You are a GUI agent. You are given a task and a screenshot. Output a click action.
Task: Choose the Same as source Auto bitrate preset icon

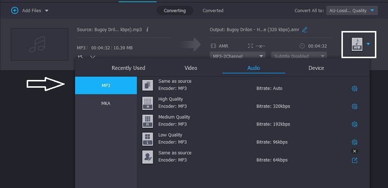pyautogui.click(x=147, y=85)
